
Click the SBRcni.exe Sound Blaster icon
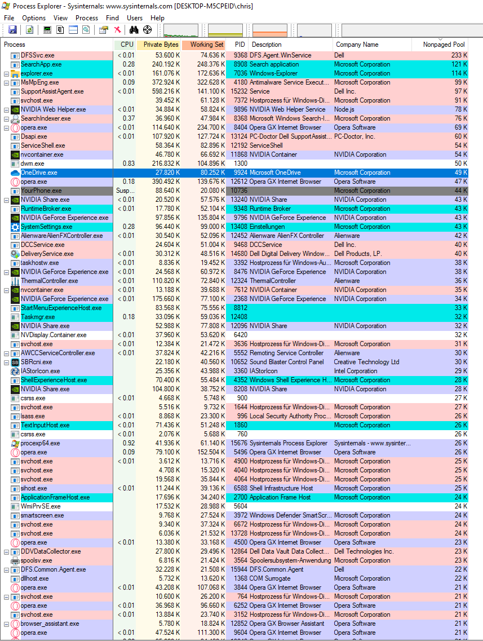pyautogui.click(x=15, y=362)
